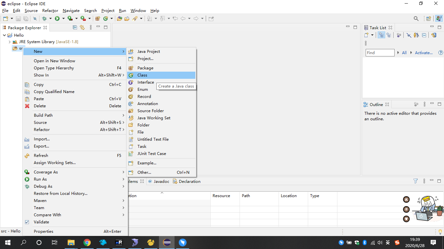
Task: Click the Debug bug toolbar icon
Action: click(x=45, y=18)
